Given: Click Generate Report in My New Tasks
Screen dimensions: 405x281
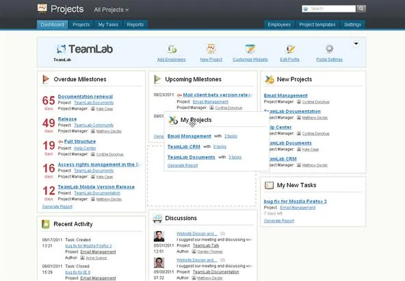Looking at the screenshot, I should click(279, 221).
